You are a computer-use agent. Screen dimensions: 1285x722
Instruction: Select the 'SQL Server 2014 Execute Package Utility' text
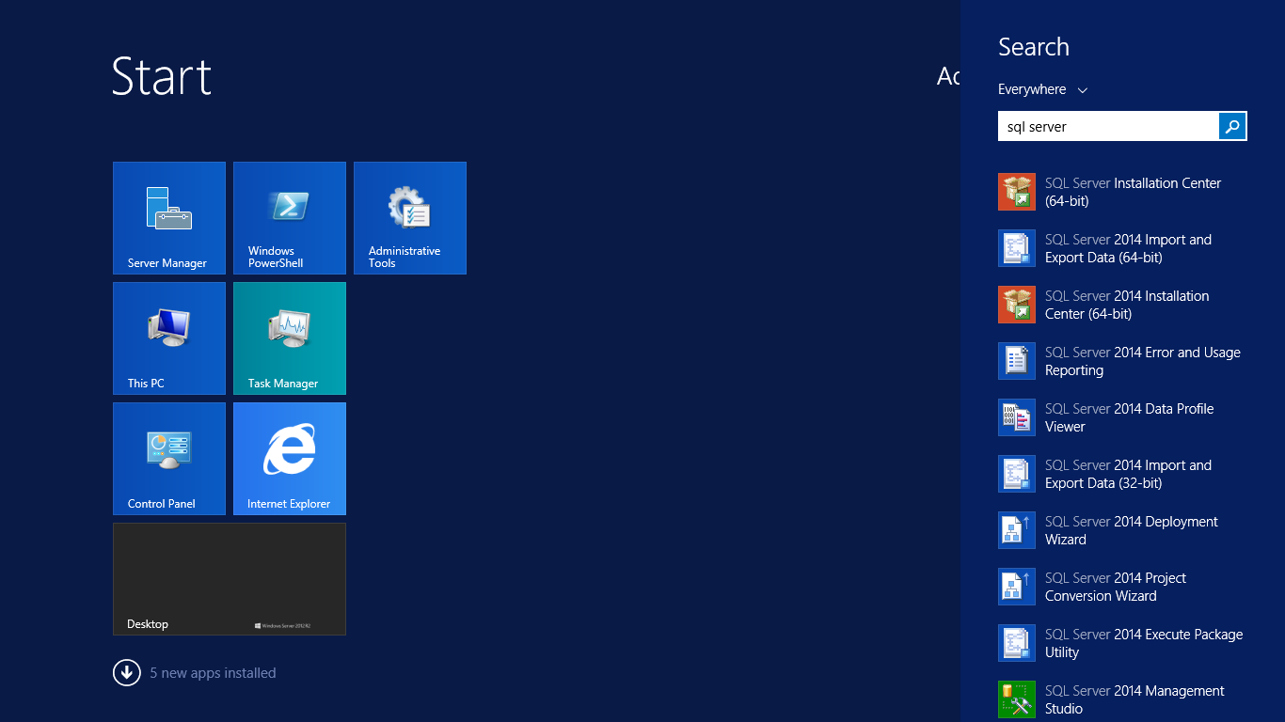[x=1144, y=643]
